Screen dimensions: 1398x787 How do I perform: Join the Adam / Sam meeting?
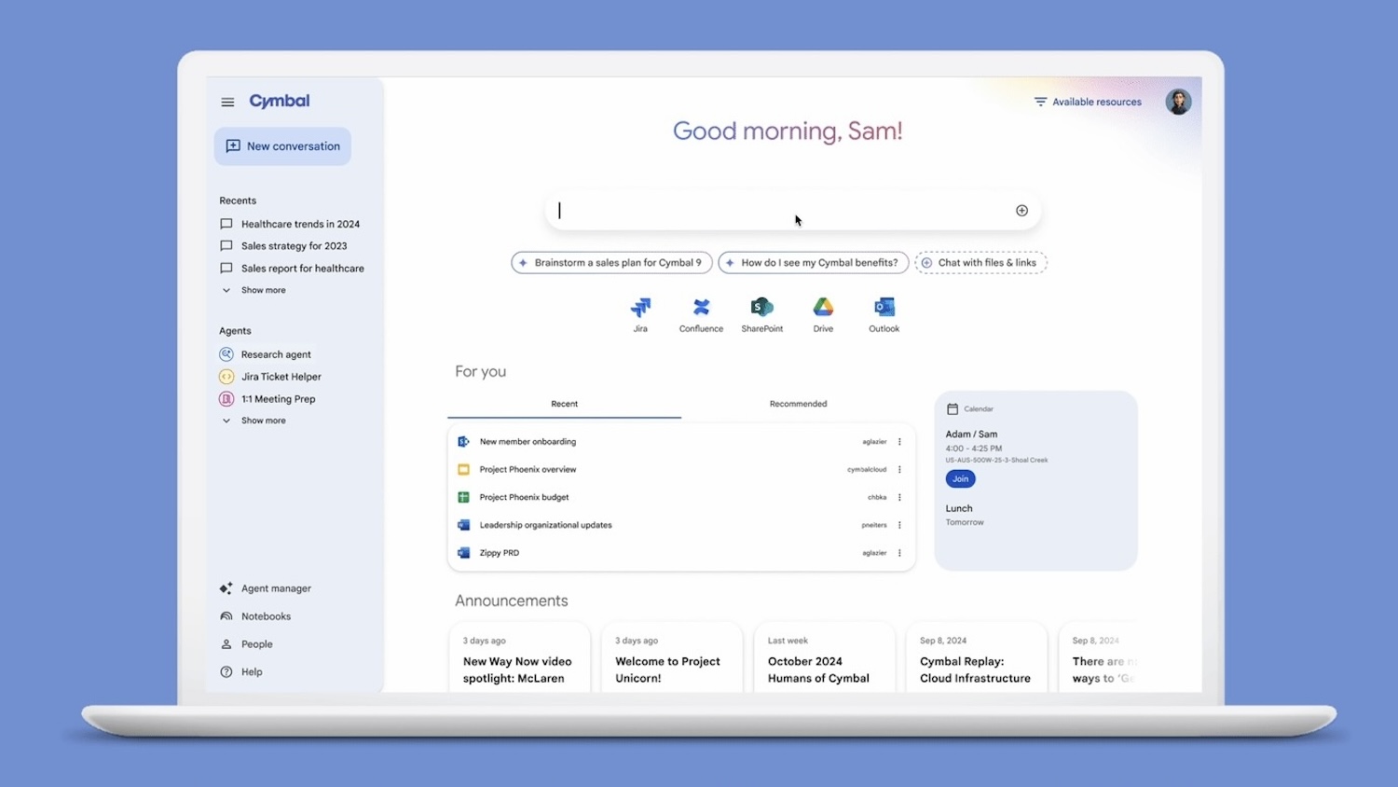(x=960, y=478)
